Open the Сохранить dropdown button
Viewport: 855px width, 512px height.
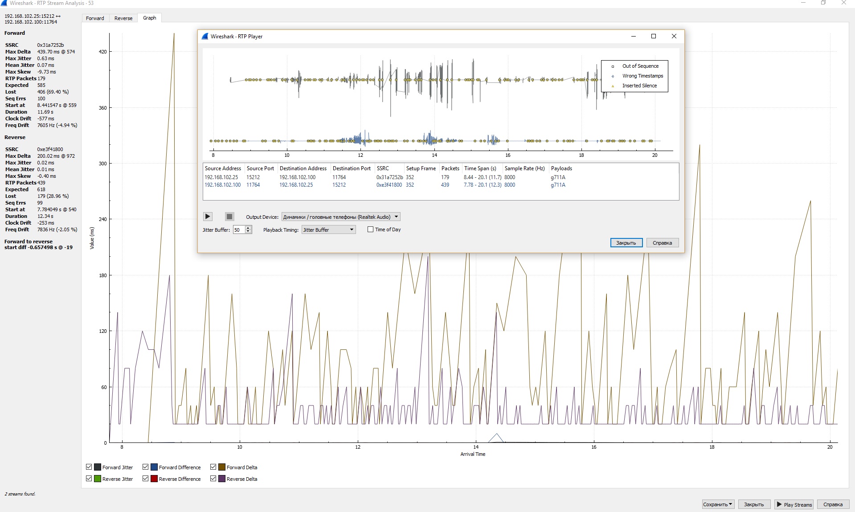(x=717, y=504)
